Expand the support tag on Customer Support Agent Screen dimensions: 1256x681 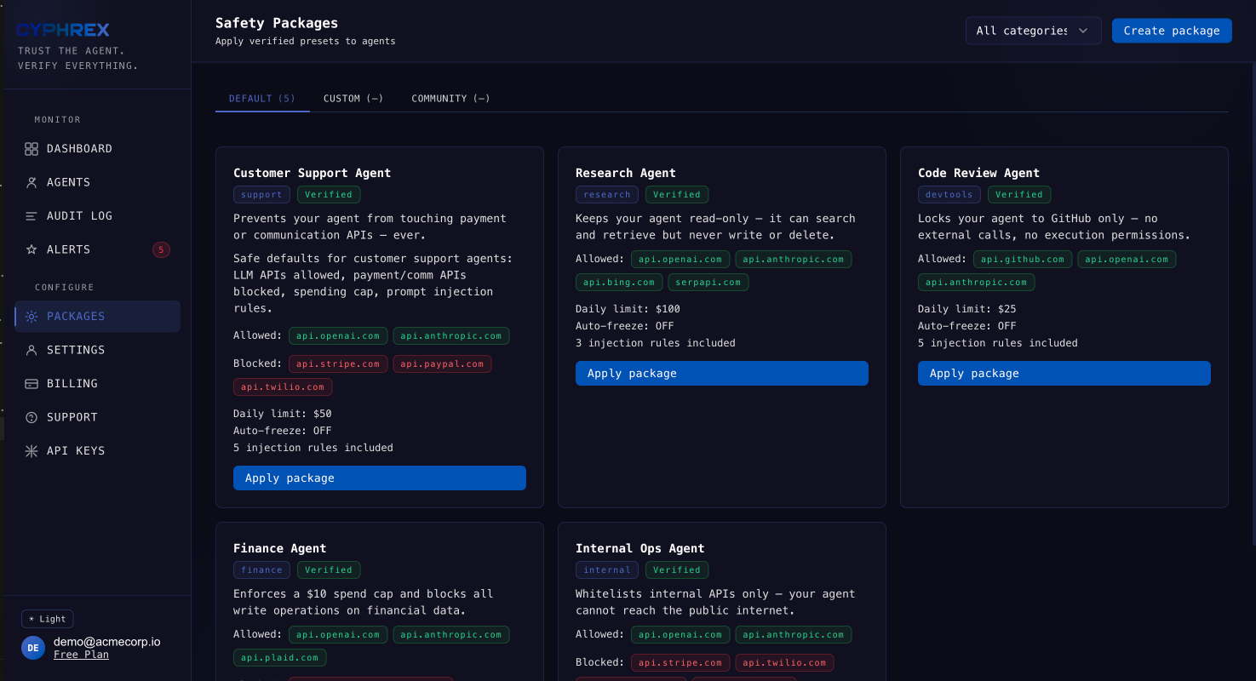click(261, 194)
